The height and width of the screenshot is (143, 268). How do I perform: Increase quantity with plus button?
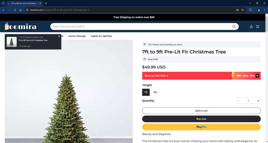point(258,101)
